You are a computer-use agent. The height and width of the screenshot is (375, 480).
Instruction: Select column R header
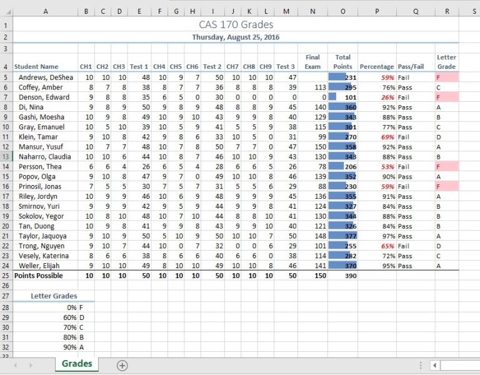447,12
